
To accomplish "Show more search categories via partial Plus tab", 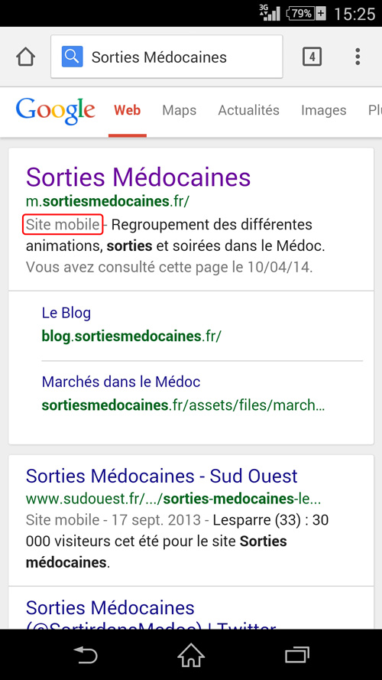I will [374, 111].
